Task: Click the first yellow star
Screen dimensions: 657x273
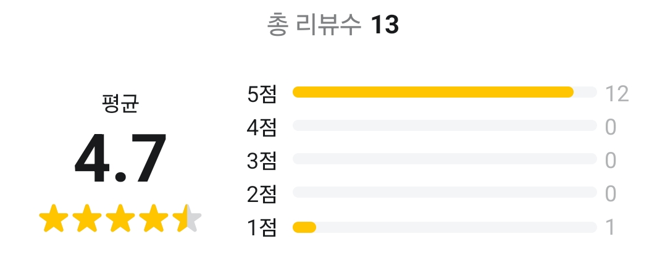Action: click(x=54, y=220)
